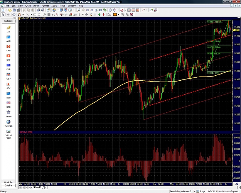
Task: Click the ABC text annotation tool
Action: [x=75, y=15]
